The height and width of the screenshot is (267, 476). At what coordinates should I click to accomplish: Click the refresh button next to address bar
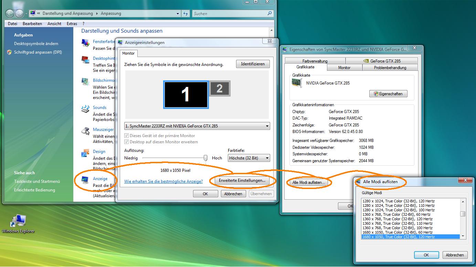[x=186, y=13]
